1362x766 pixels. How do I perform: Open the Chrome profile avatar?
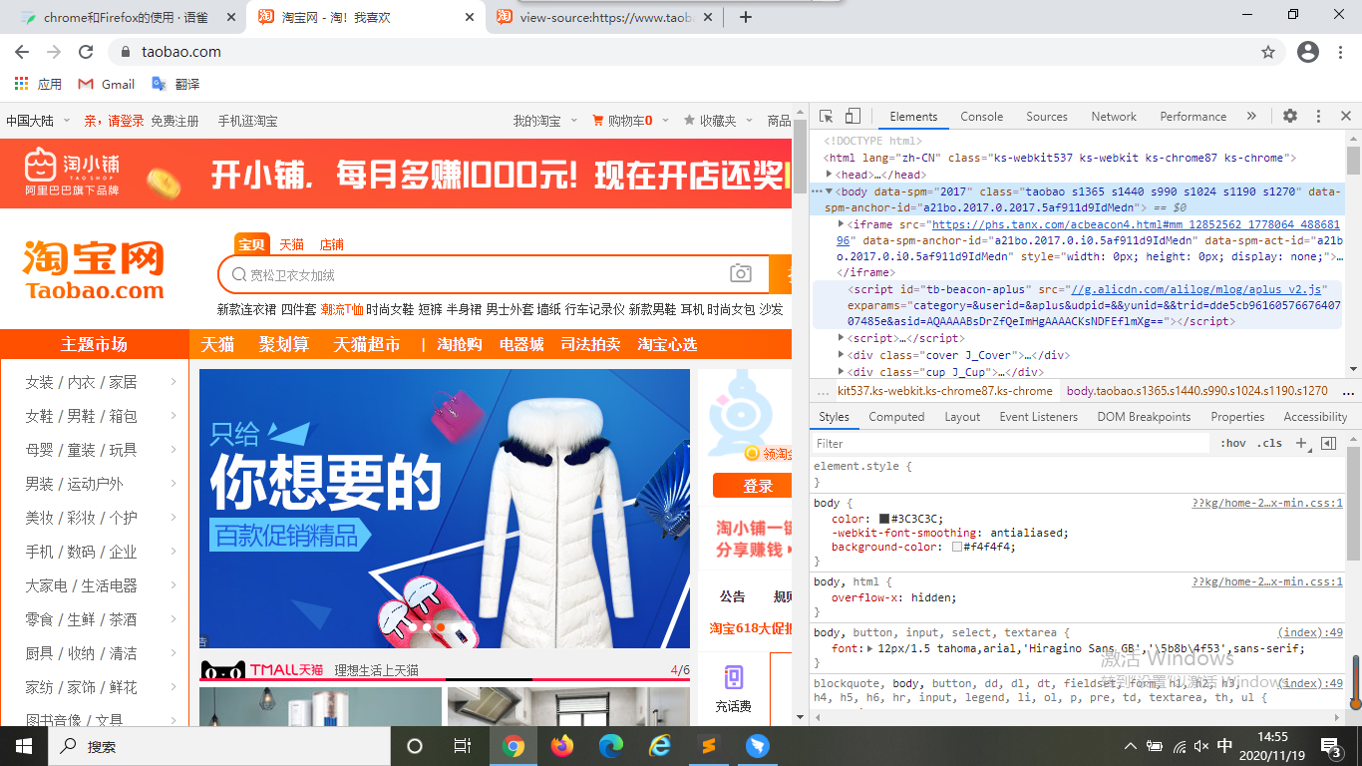click(1308, 52)
